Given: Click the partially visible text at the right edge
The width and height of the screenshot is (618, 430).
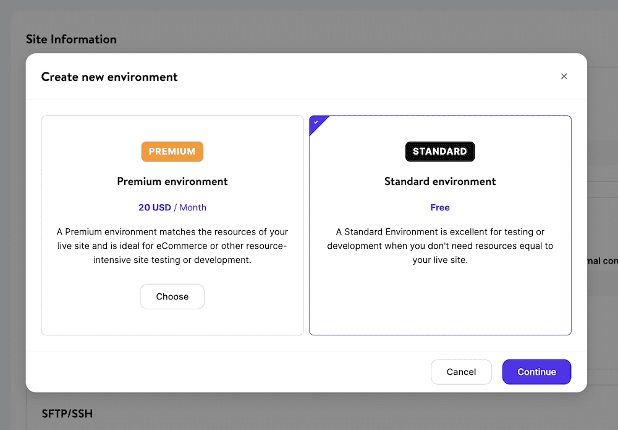Looking at the screenshot, I should coord(603,261).
